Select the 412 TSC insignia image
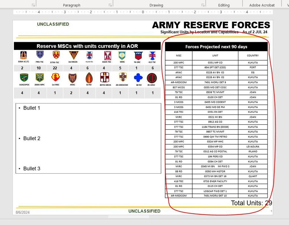The width and height of the screenshot is (289, 225). point(152,56)
